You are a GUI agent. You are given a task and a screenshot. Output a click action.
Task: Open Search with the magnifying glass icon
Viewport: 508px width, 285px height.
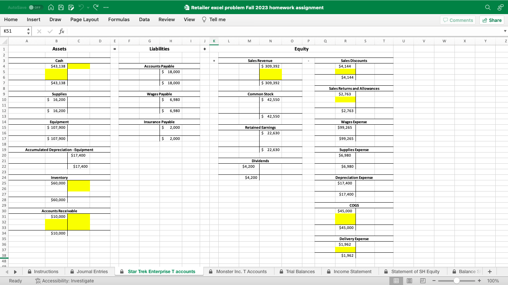click(487, 7)
